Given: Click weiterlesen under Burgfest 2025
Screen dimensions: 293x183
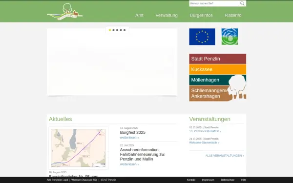Looking at the screenshot, I should coord(129,138).
